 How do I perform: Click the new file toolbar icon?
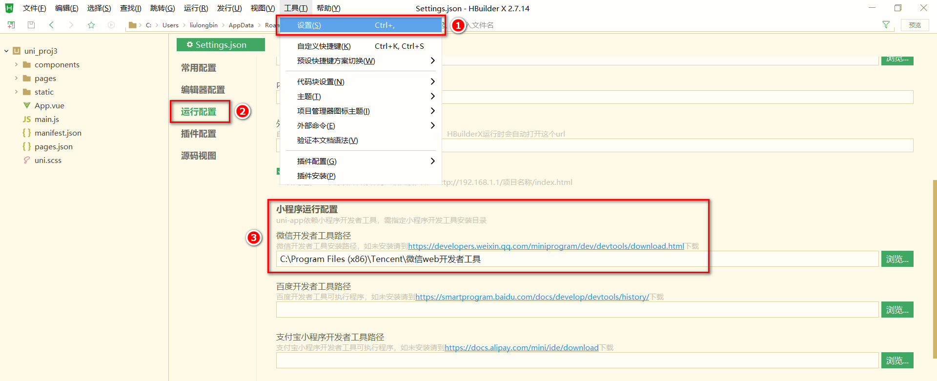(x=11, y=25)
